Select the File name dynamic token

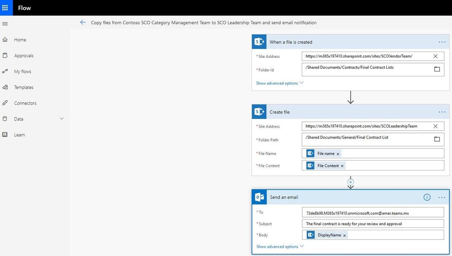click(324, 153)
